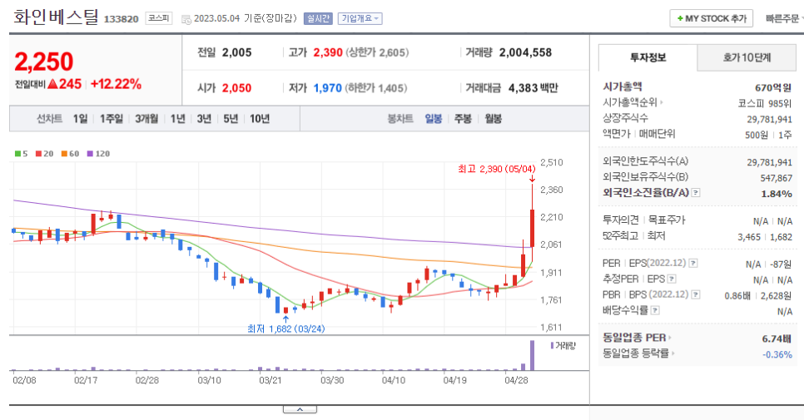
Task: Click the 외국인보유주식수 value 547,867
Action: coord(777,178)
